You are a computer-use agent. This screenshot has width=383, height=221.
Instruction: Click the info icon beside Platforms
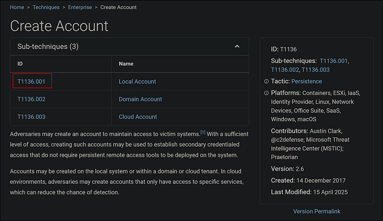click(266, 93)
